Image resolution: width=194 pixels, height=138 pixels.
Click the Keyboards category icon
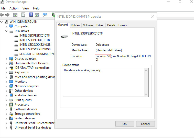click(11, 72)
